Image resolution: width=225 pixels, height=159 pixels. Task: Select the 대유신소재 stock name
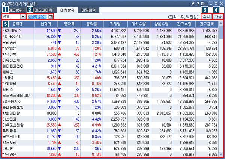click(11, 60)
